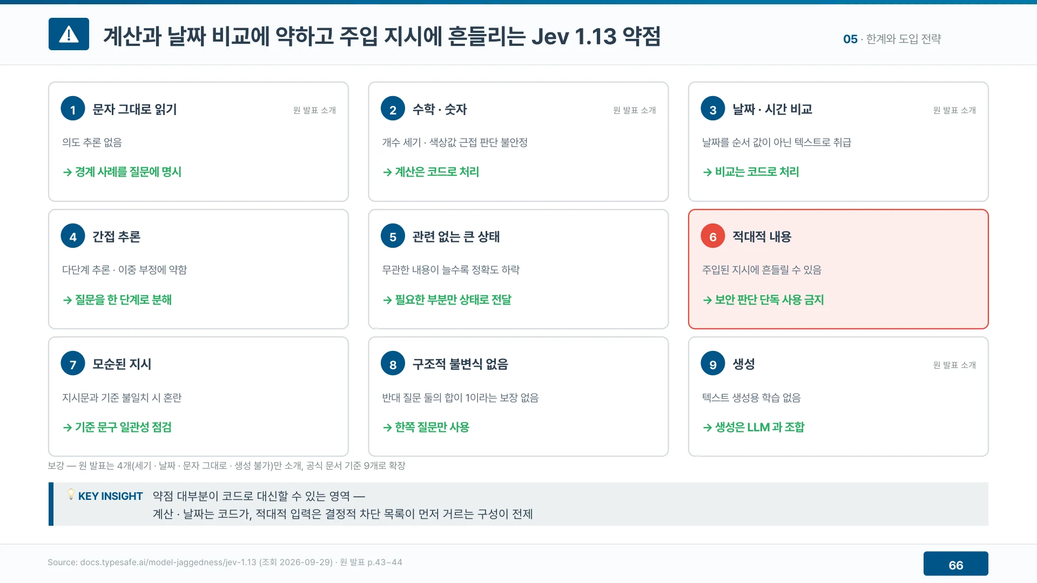
Task: Select number badge 5 for 관련 없는 큰 상태
Action: click(x=393, y=236)
